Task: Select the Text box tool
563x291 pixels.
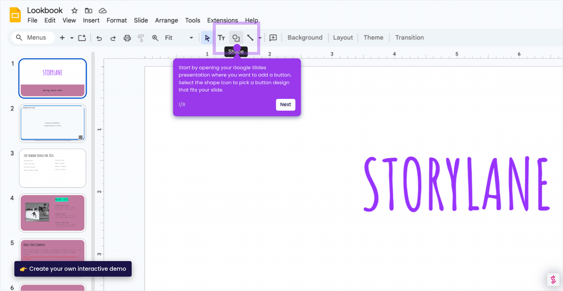Action: click(x=221, y=38)
